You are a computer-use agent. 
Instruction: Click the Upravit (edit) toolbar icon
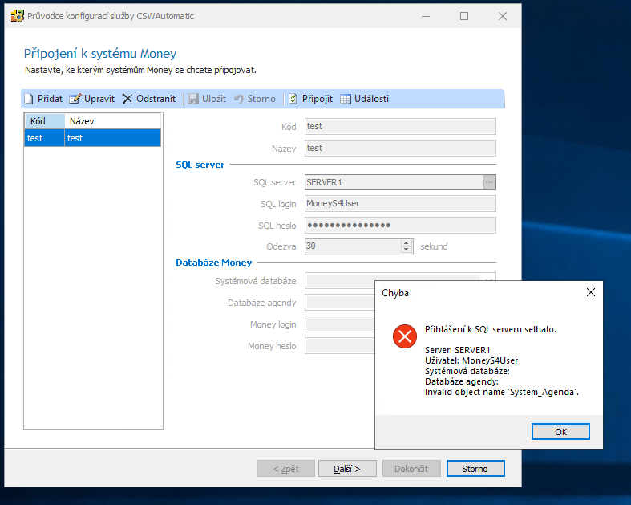point(75,99)
